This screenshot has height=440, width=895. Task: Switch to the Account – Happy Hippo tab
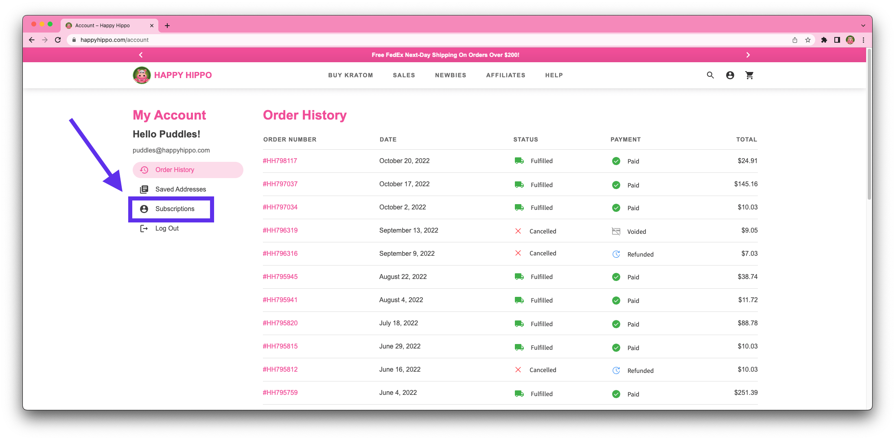(x=103, y=25)
